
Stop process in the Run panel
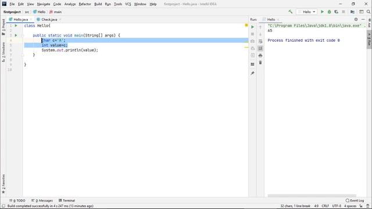tap(252, 34)
